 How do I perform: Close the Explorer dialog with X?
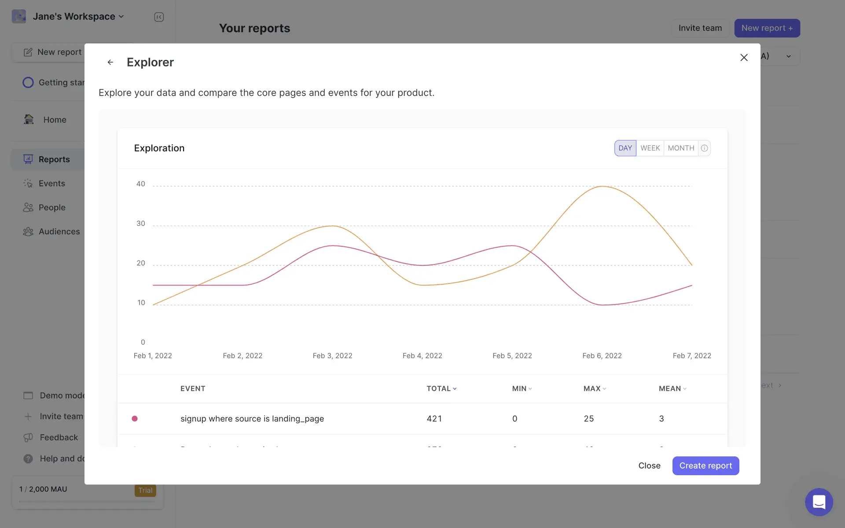(x=744, y=58)
